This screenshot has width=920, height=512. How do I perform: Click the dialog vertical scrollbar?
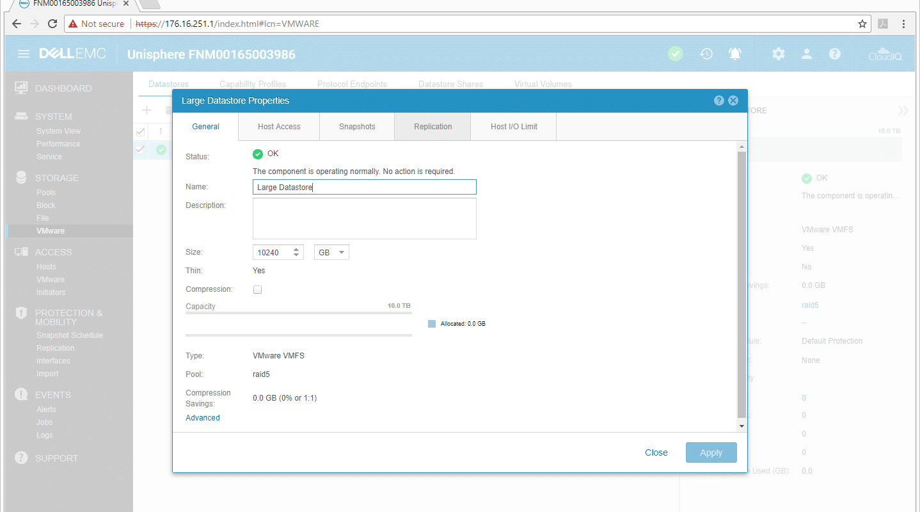click(742, 285)
